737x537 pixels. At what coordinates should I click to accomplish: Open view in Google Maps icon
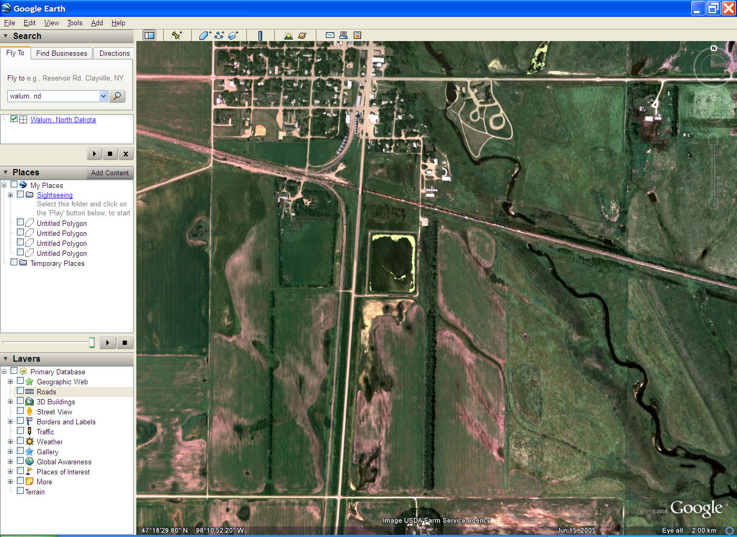357,35
